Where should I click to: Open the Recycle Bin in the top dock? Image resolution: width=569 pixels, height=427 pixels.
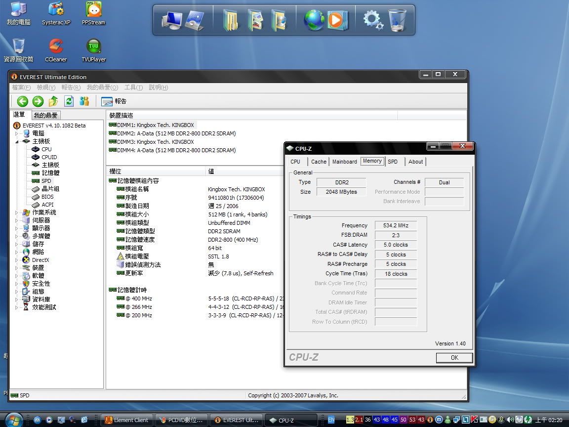pos(397,21)
